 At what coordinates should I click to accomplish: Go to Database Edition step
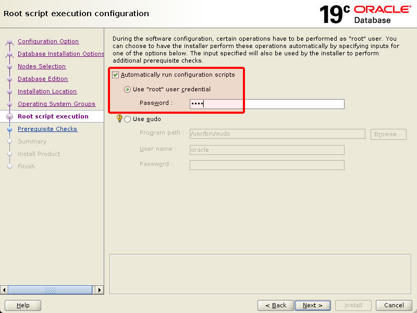click(x=43, y=79)
